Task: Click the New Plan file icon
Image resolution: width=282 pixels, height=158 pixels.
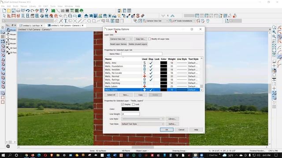Action: point(4,11)
